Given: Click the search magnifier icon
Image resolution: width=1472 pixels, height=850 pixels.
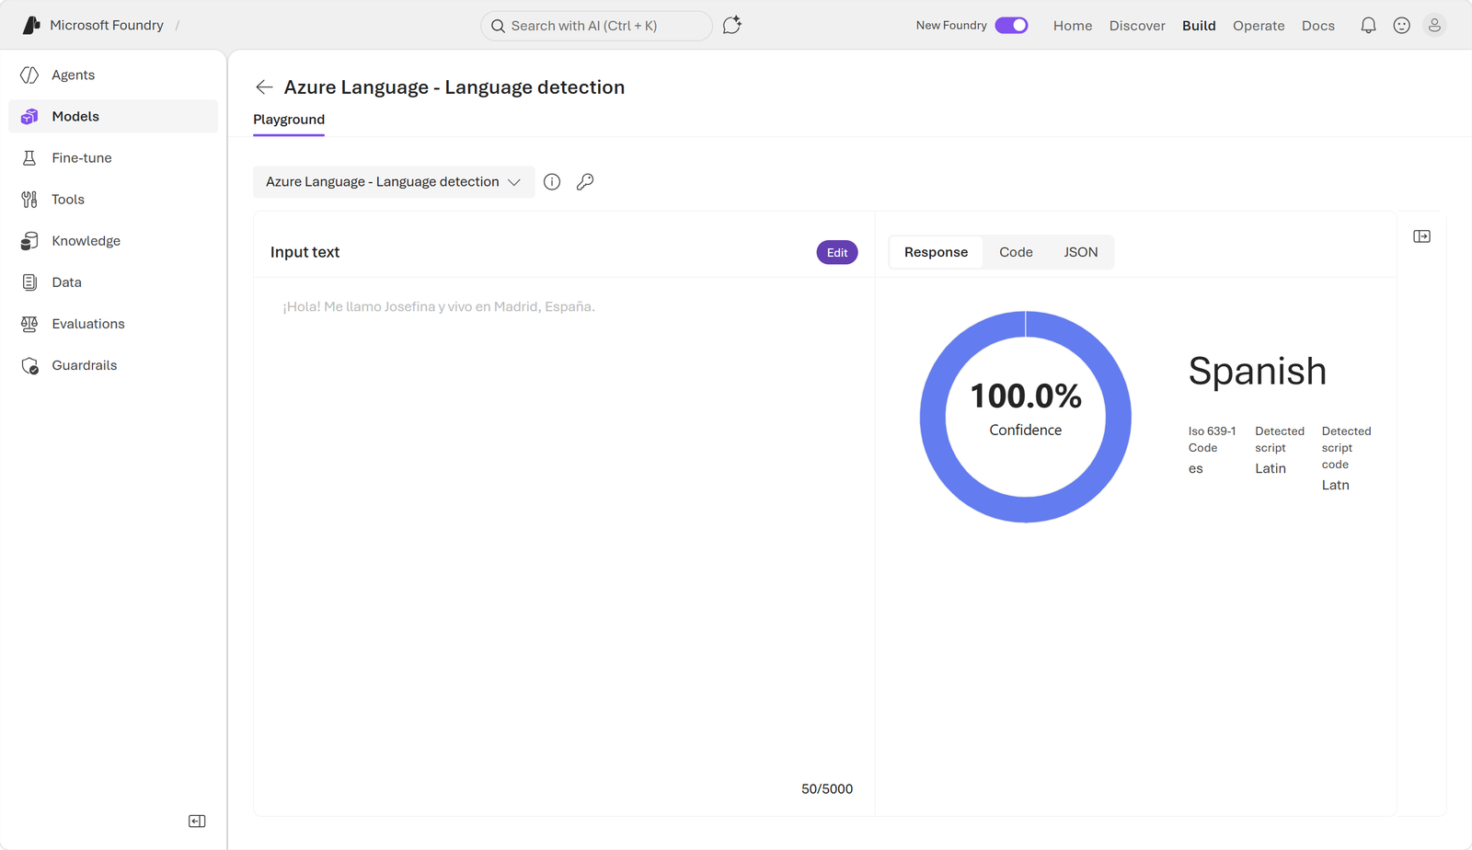Looking at the screenshot, I should coord(498,26).
